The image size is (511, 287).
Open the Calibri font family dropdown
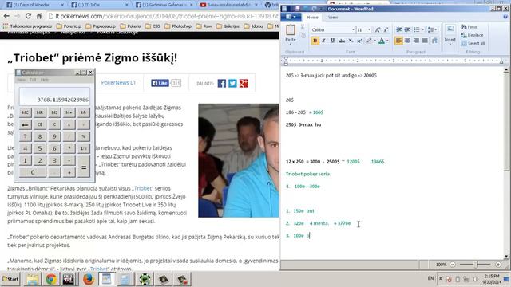tap(353, 30)
